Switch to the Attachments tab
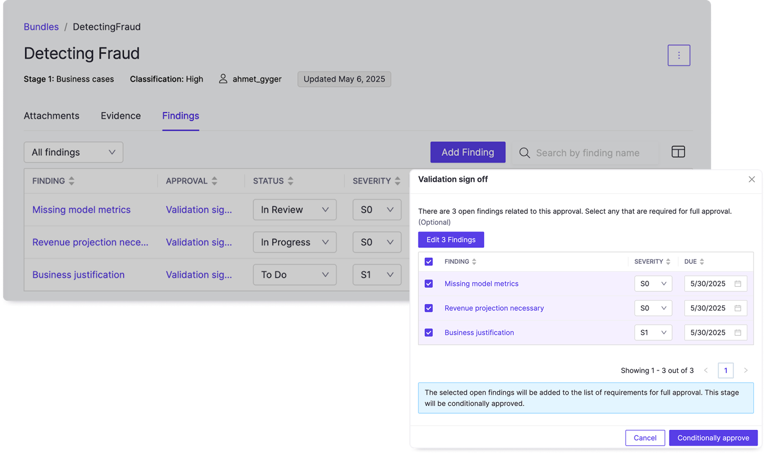764x453 pixels. [x=51, y=116]
